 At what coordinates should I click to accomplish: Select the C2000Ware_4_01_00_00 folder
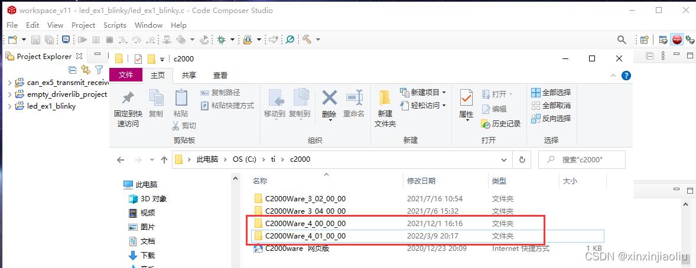[x=427, y=236]
